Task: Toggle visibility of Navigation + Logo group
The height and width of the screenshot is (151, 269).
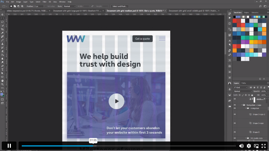Action: (235, 105)
